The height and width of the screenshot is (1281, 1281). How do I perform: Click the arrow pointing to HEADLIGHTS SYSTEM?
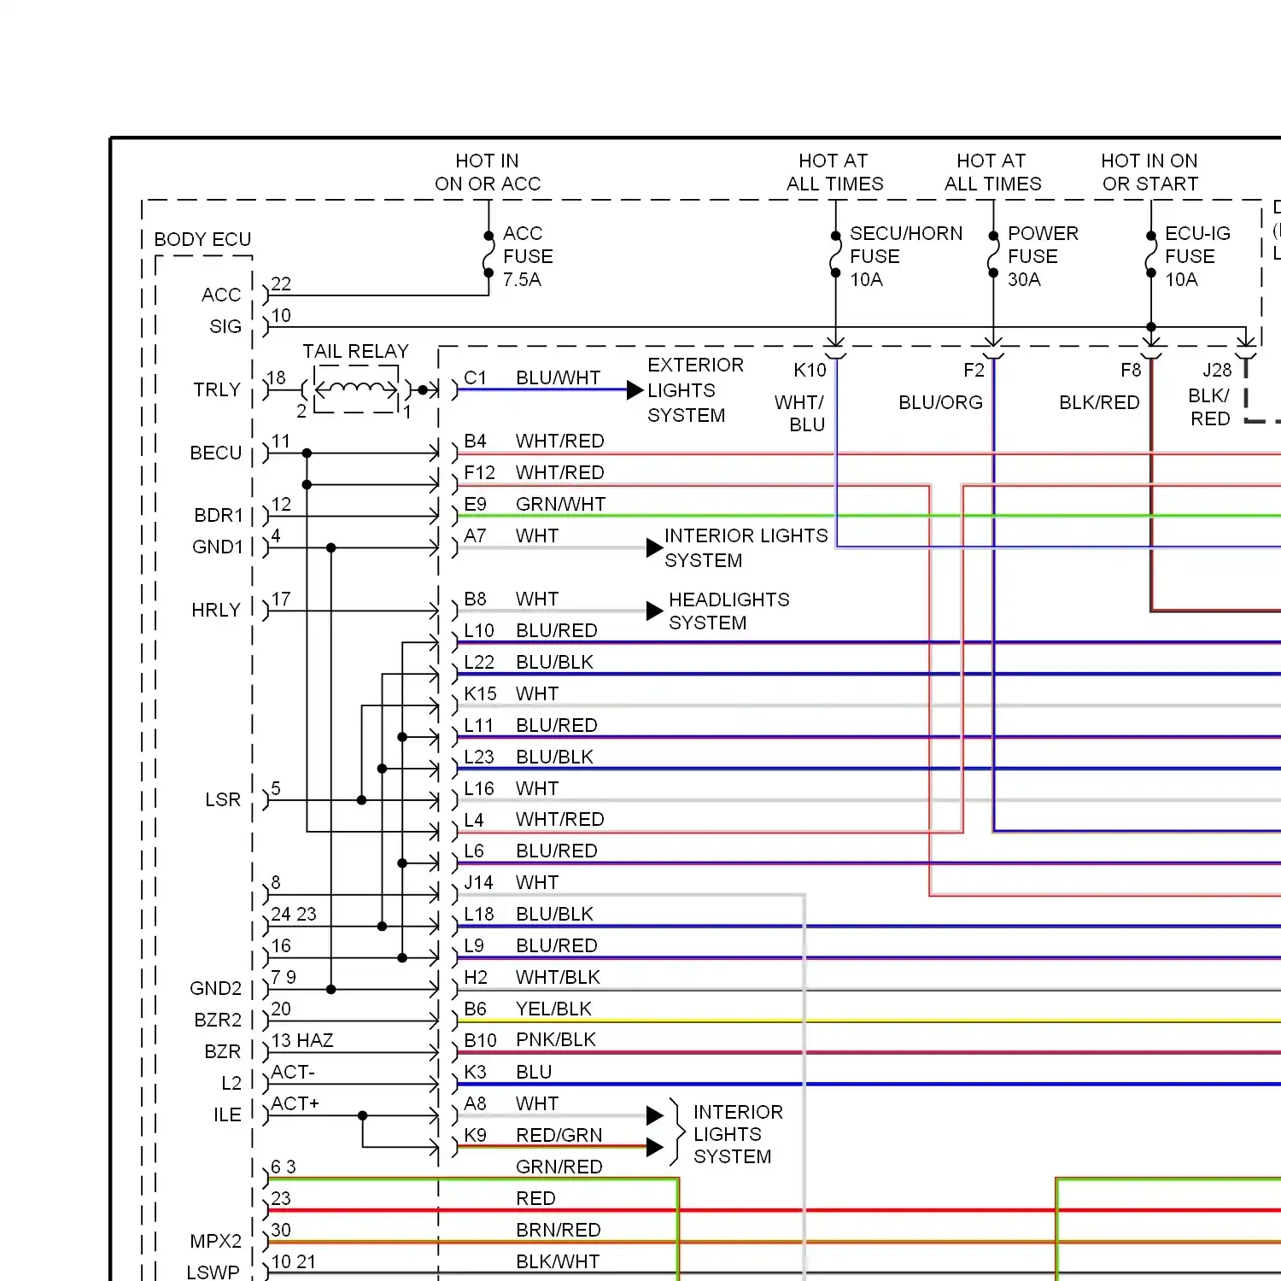pyautogui.click(x=655, y=611)
